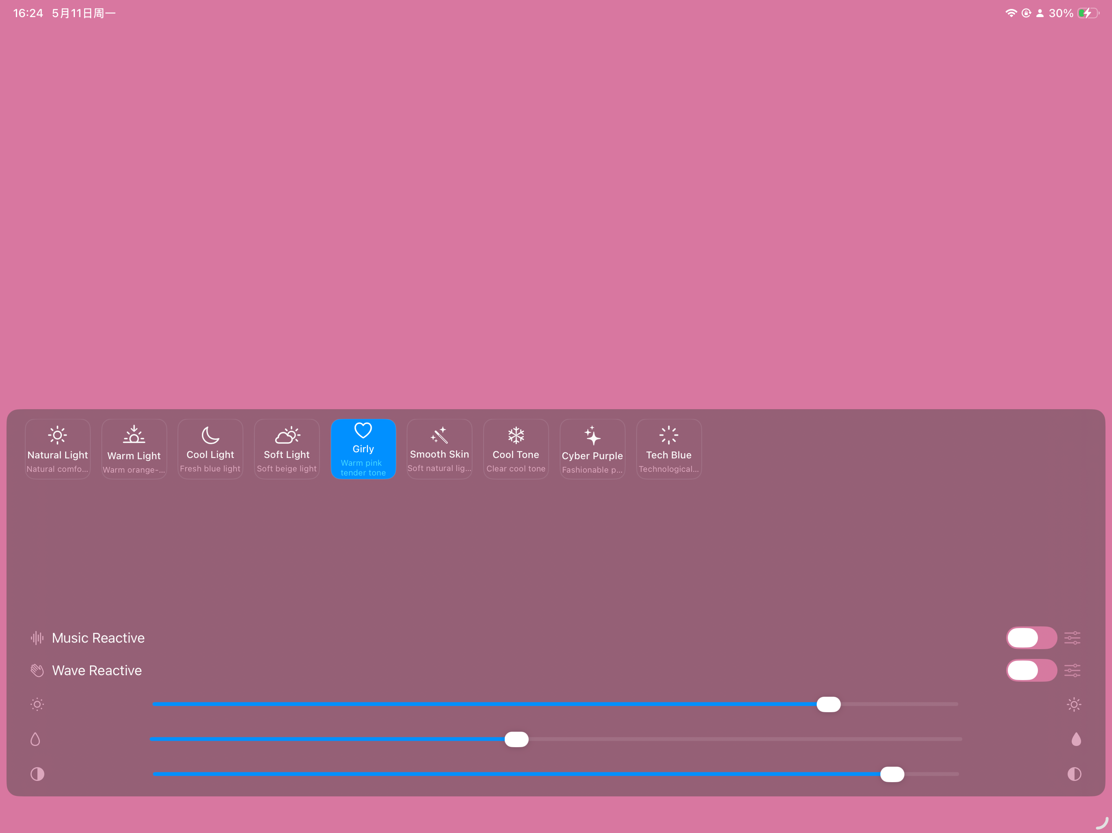Screen dimensions: 1112x833
Task: Toggle the Wave Reactive switch
Action: (1031, 670)
